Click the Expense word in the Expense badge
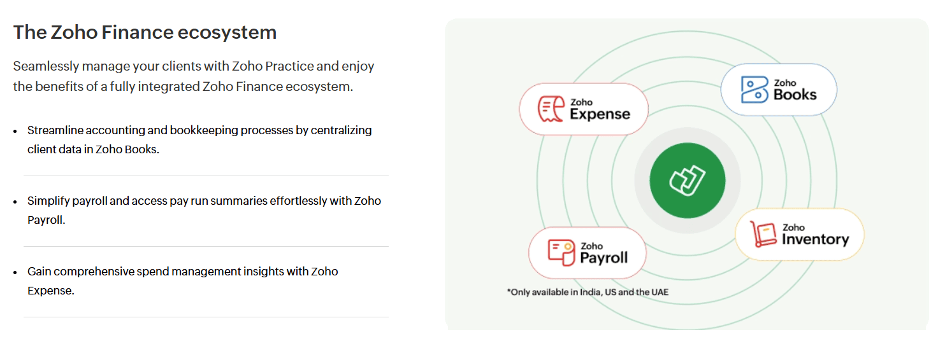 tap(600, 114)
